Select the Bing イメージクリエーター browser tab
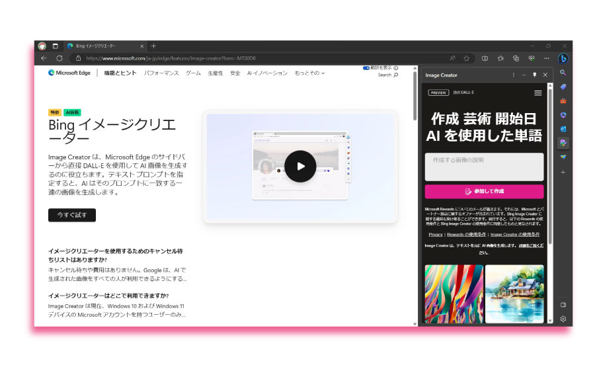This screenshot has width=599, height=367. (x=105, y=46)
